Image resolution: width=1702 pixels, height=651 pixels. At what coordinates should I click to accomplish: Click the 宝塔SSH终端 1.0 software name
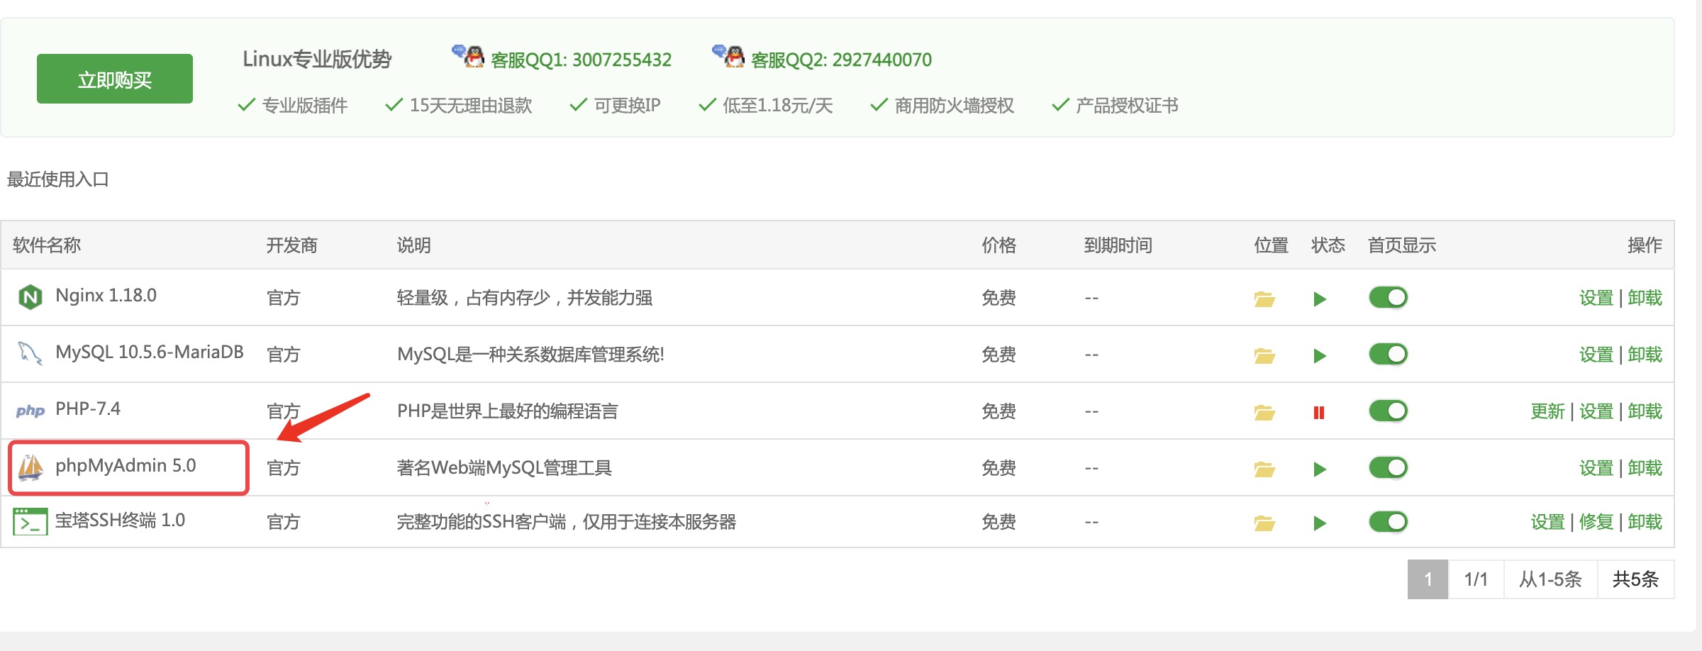pyautogui.click(x=120, y=521)
